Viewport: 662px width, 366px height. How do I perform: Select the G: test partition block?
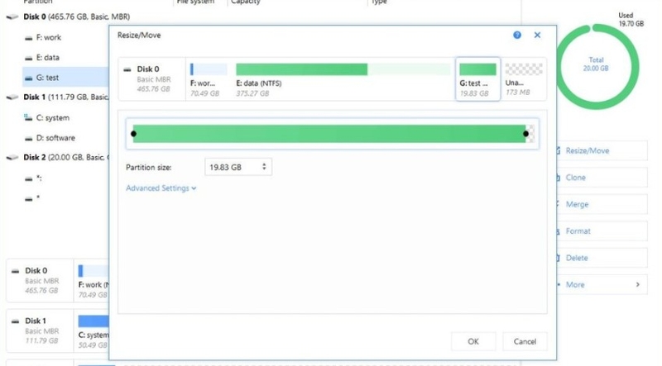(x=478, y=79)
